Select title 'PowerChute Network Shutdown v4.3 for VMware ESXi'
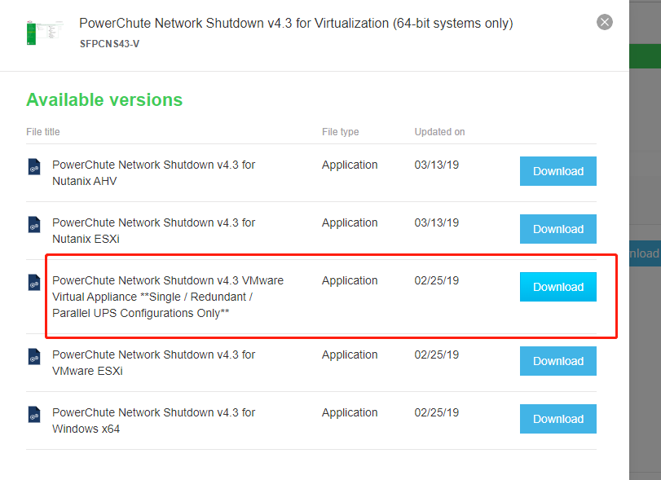The image size is (661, 480). (153, 363)
